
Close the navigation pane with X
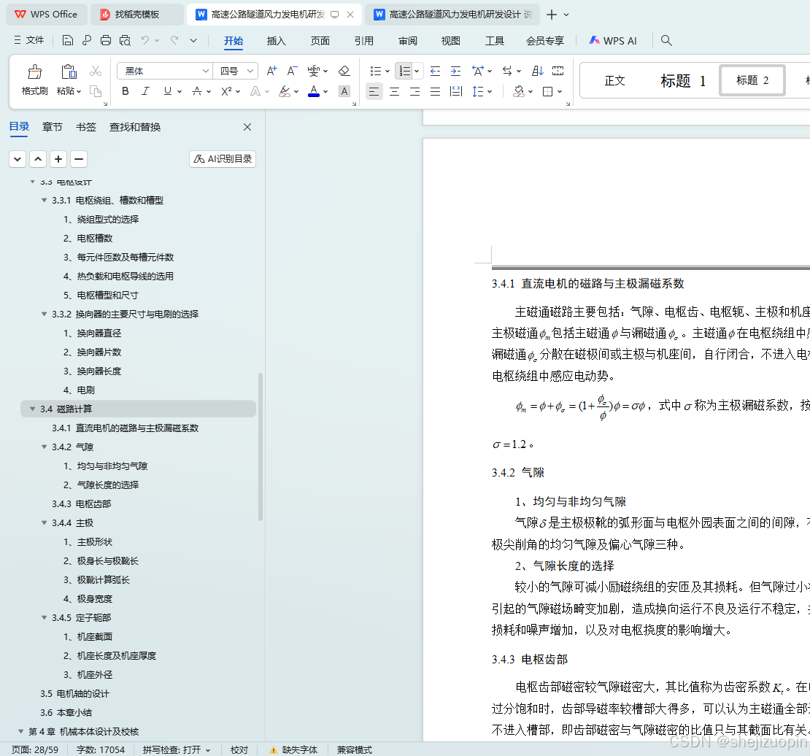247,127
